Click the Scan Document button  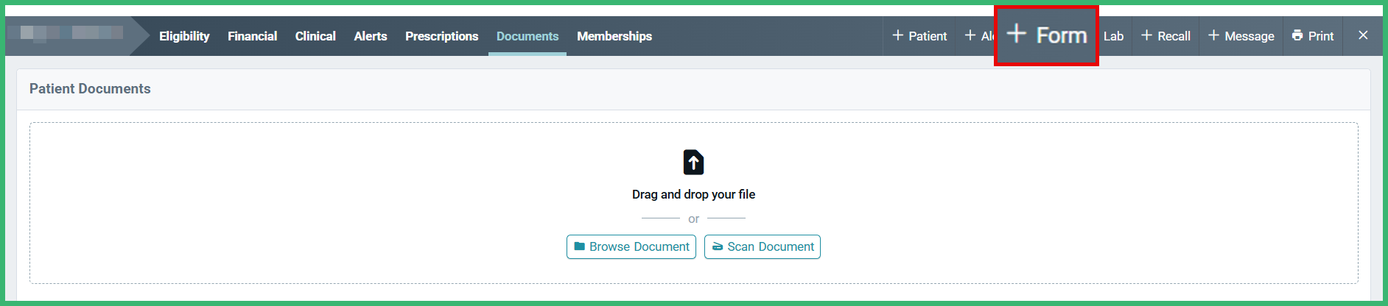[x=763, y=246]
